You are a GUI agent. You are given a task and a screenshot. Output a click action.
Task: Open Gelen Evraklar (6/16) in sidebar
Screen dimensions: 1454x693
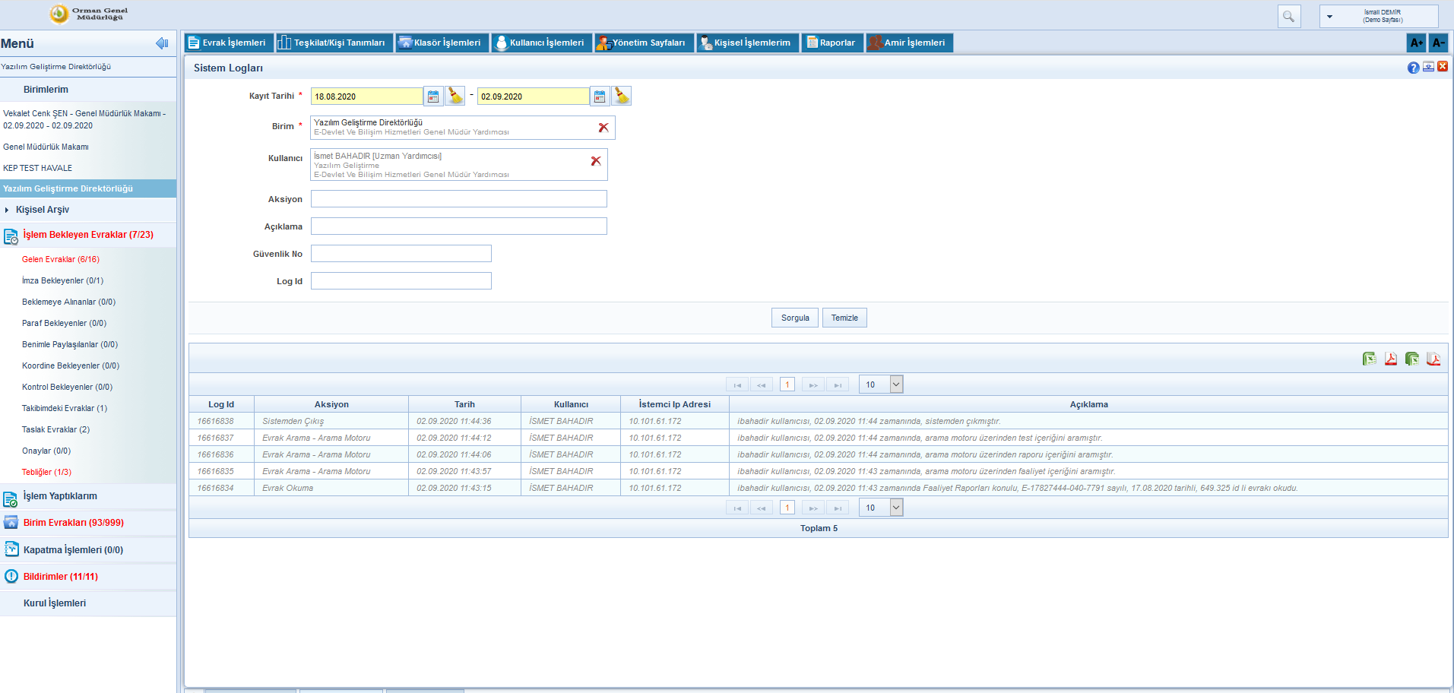[x=61, y=260]
